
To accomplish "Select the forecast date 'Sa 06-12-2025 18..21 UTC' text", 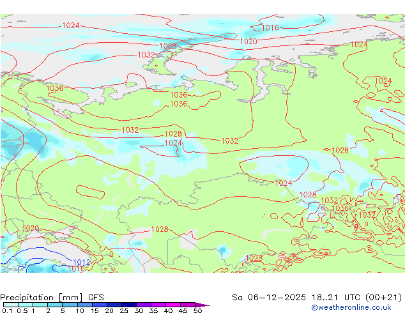I will (x=296, y=298).
